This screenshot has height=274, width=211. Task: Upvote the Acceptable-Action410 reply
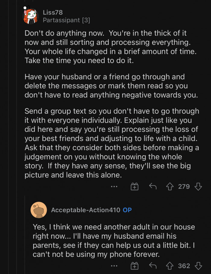[170, 266]
